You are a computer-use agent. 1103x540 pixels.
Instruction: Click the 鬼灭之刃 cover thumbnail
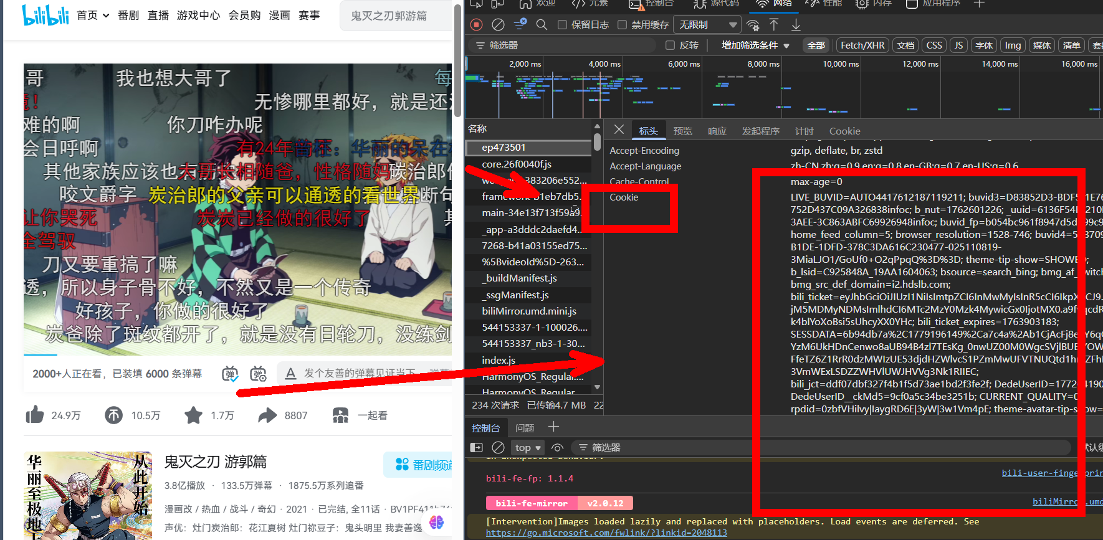pyautogui.click(x=88, y=496)
